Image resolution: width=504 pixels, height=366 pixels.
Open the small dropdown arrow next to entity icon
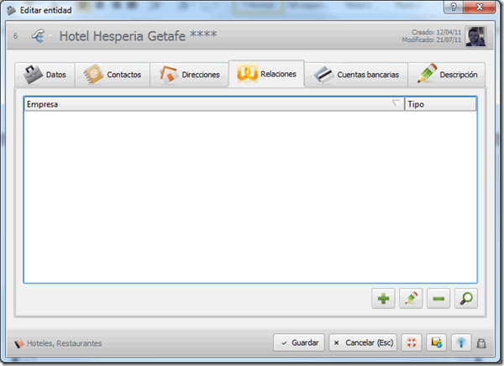pyautogui.click(x=50, y=35)
